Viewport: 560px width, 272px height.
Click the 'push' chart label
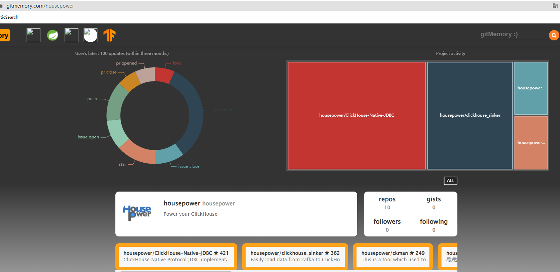pyautogui.click(x=92, y=99)
